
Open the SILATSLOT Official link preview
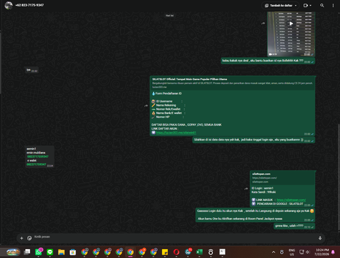click(233, 83)
